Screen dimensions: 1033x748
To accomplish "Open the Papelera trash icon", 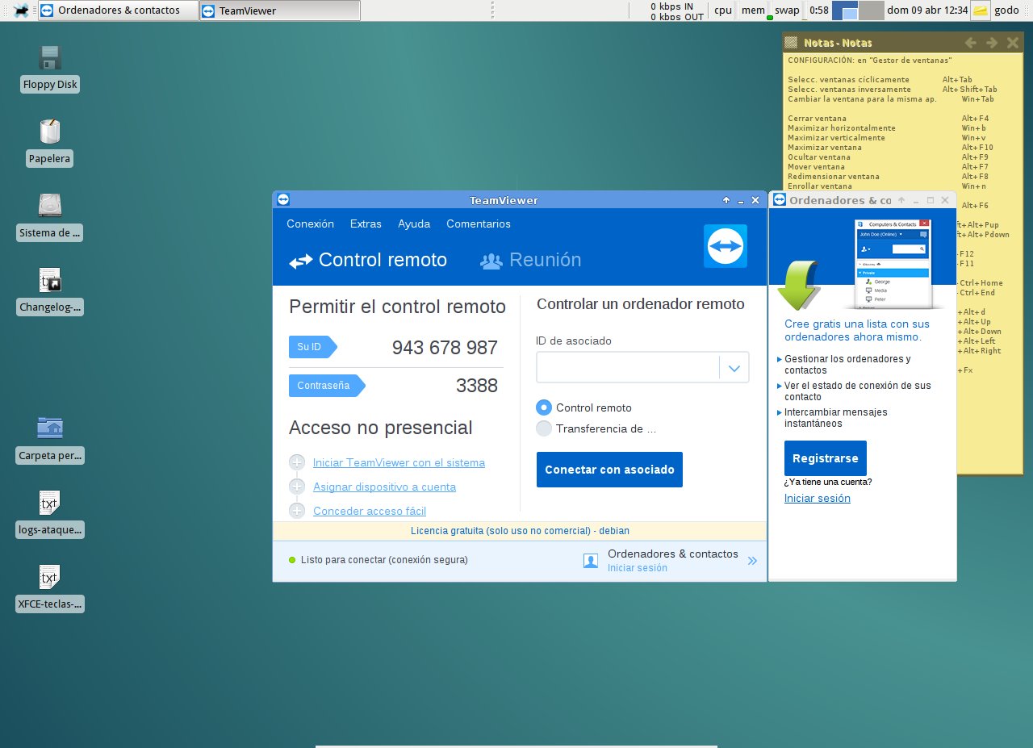I will pyautogui.click(x=50, y=132).
